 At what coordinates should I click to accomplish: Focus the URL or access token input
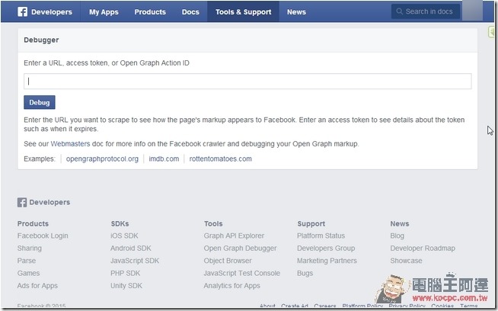coord(247,82)
